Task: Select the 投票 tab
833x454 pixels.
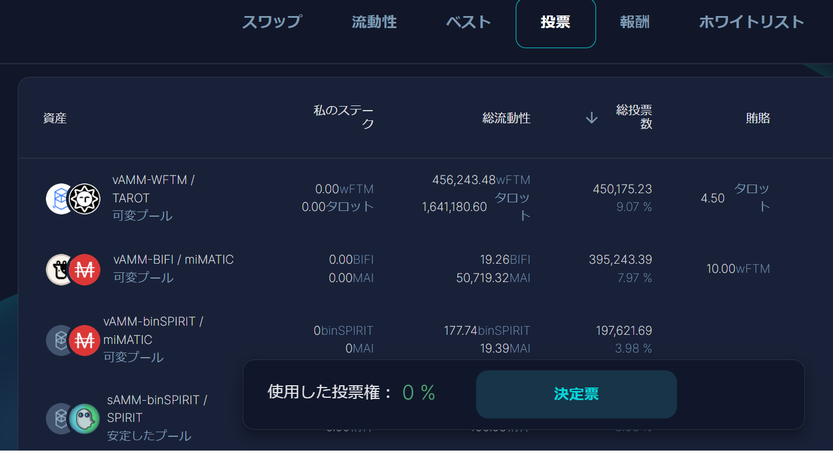Action: [x=555, y=23]
